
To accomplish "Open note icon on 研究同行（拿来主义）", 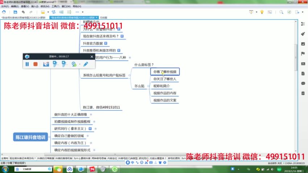I will (x=90, y=129).
